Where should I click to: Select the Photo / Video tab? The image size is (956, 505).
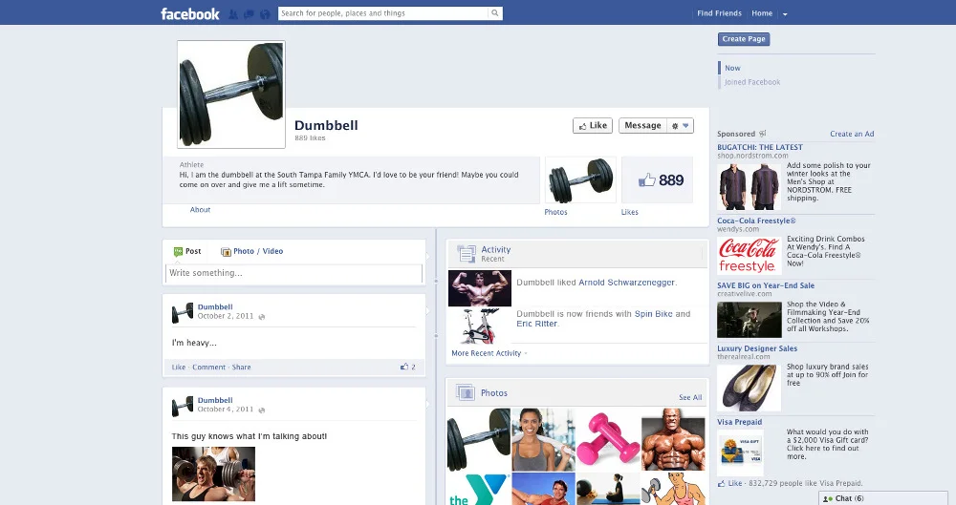[x=251, y=251]
